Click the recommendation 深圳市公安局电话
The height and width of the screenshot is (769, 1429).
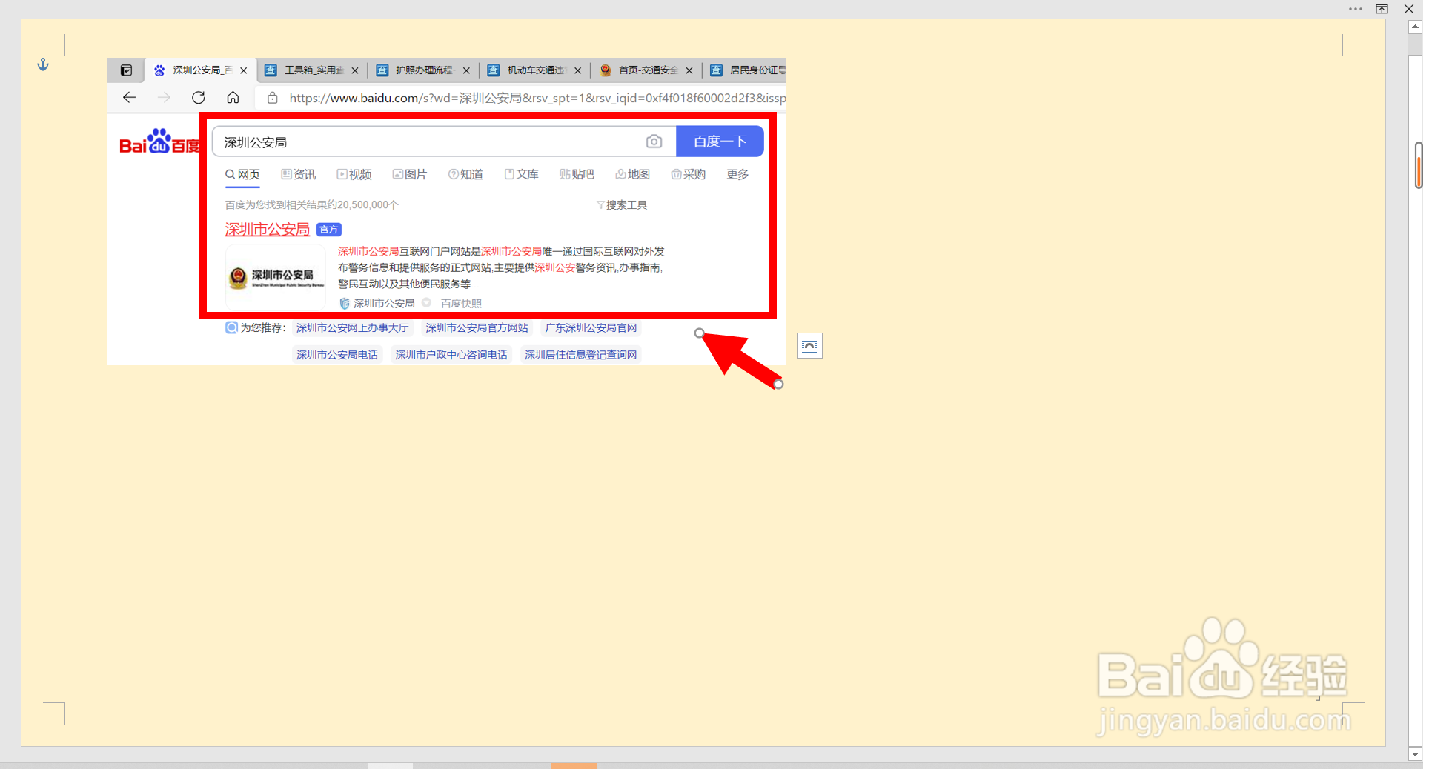337,355
